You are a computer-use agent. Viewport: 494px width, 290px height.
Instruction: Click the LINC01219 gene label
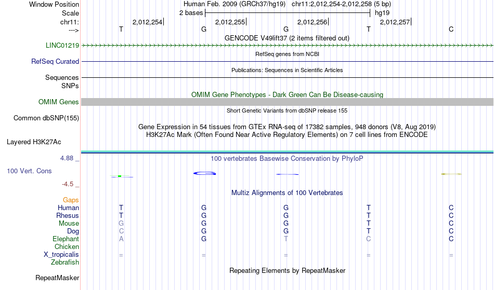point(62,45)
